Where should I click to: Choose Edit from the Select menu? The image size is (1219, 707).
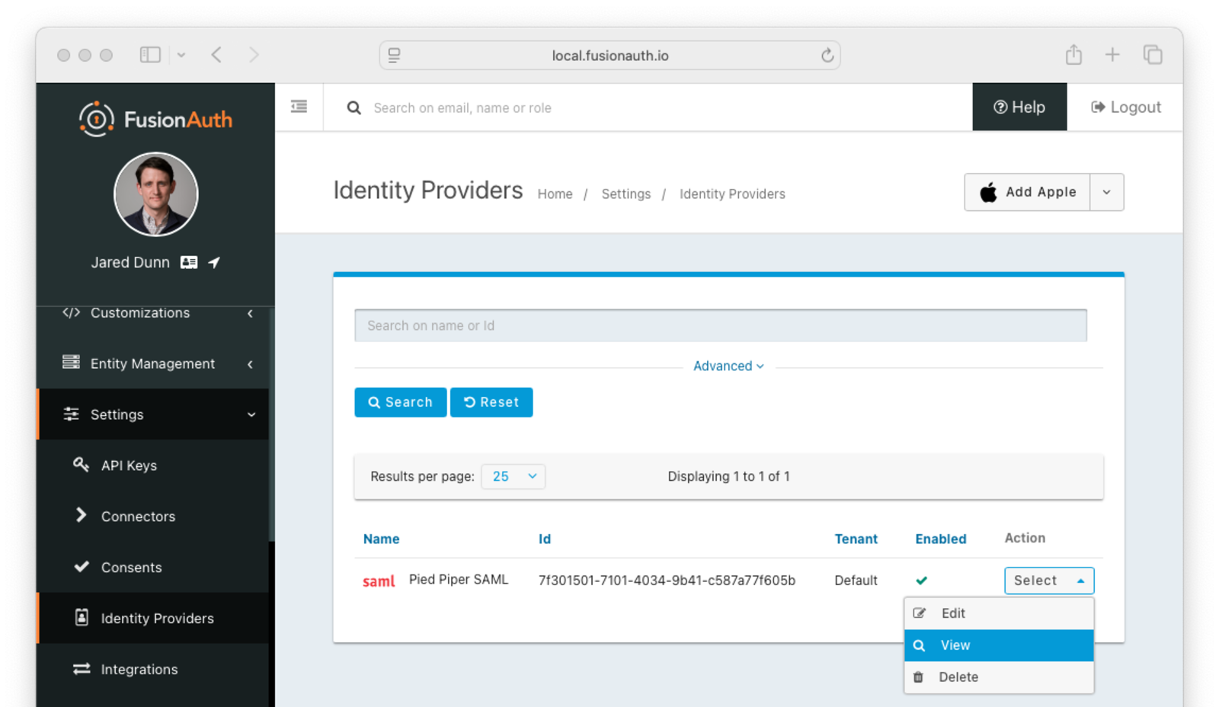pyautogui.click(x=953, y=613)
